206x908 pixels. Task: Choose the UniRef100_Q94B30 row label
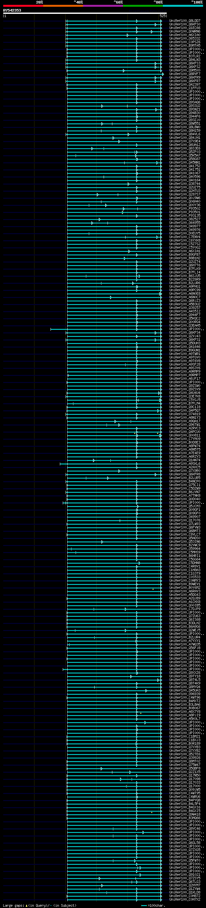pos(184,113)
